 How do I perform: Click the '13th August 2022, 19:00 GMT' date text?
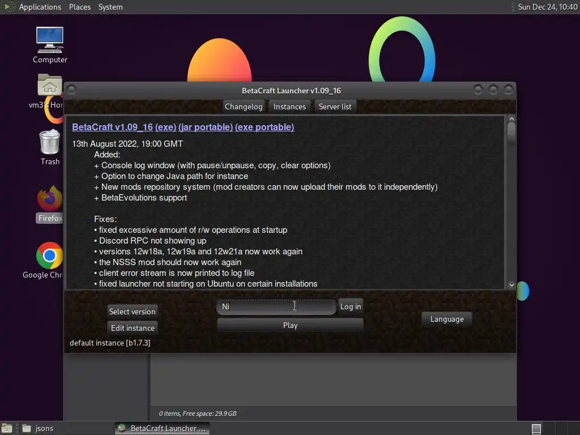[x=127, y=143]
